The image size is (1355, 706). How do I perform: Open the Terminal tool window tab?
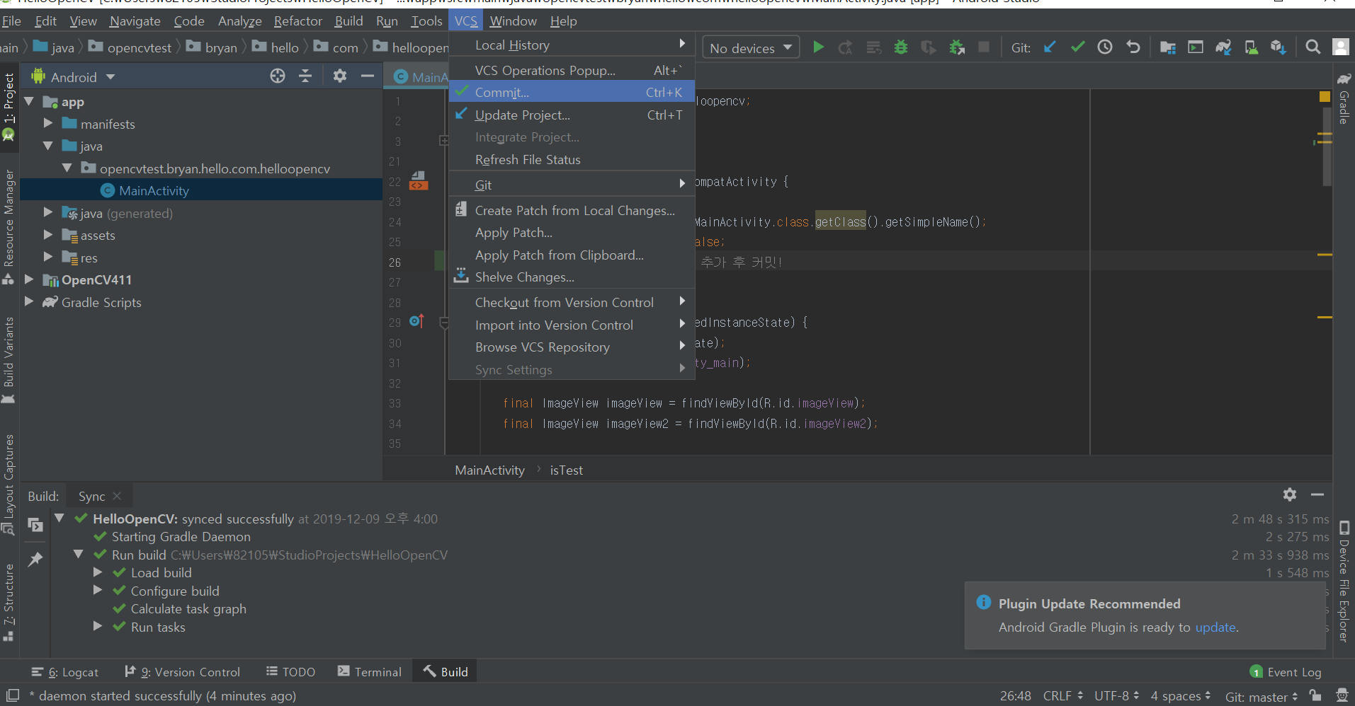[x=370, y=671]
